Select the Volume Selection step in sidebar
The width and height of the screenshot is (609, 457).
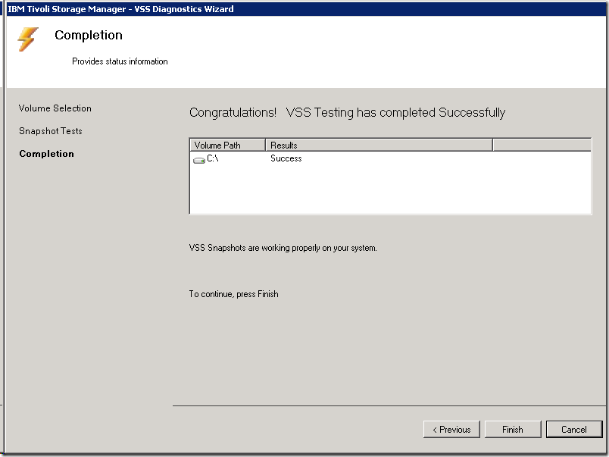point(55,108)
